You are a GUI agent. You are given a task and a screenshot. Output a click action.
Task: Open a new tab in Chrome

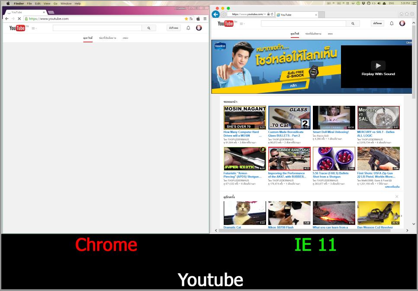click(51, 12)
